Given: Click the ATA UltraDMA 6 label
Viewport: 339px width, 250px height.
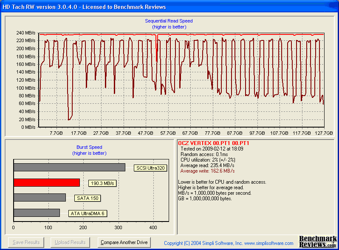Looking at the screenshot, I should point(88,213).
